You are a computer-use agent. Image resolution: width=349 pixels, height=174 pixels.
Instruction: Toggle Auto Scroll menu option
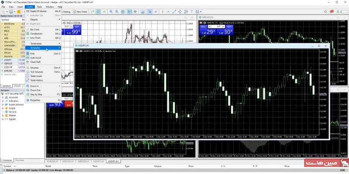point(43,58)
